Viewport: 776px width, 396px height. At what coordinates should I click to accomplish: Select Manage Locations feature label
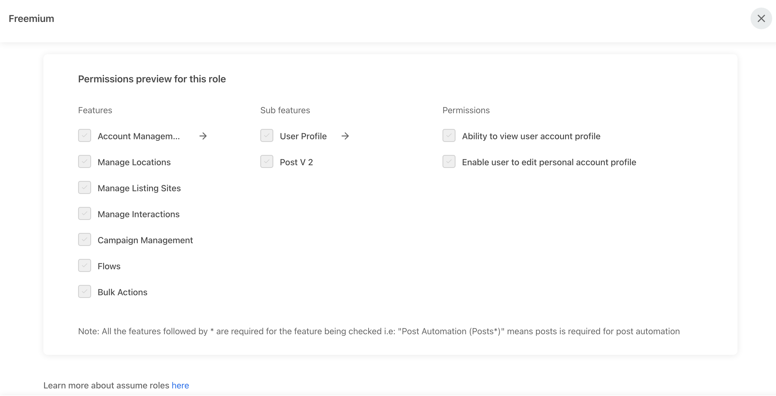[x=134, y=162]
